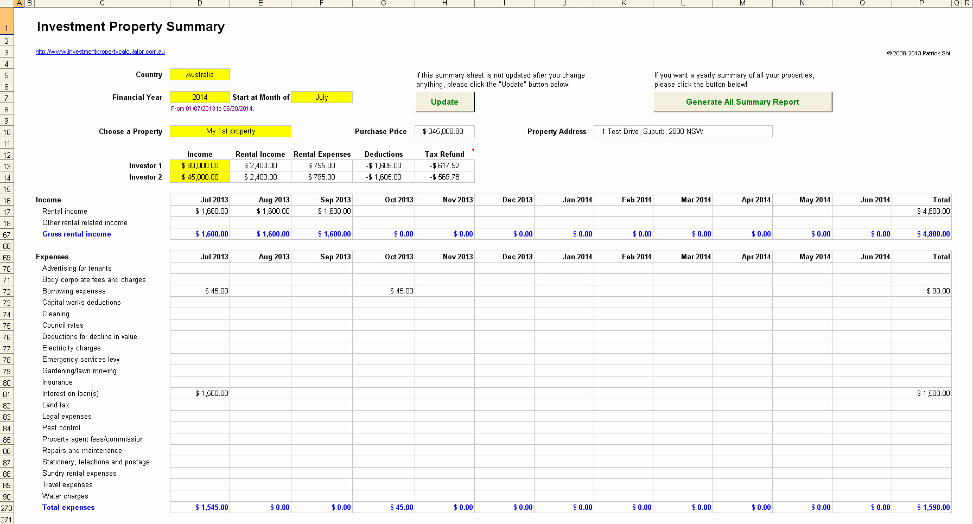
Task: Select column header C
Action: point(101,3)
